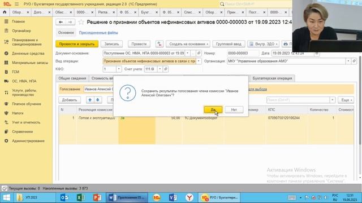The width and height of the screenshot is (362, 203).
Task: Click the global search field
Action: click(x=255, y=4)
